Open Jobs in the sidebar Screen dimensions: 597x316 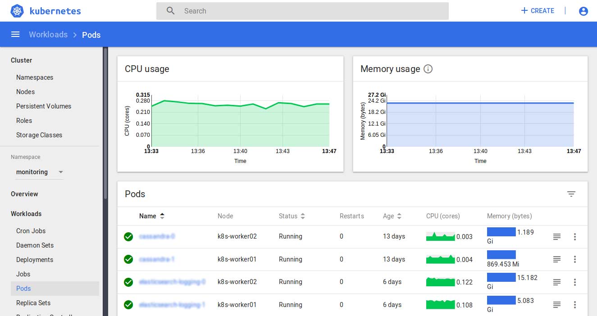tap(23, 274)
